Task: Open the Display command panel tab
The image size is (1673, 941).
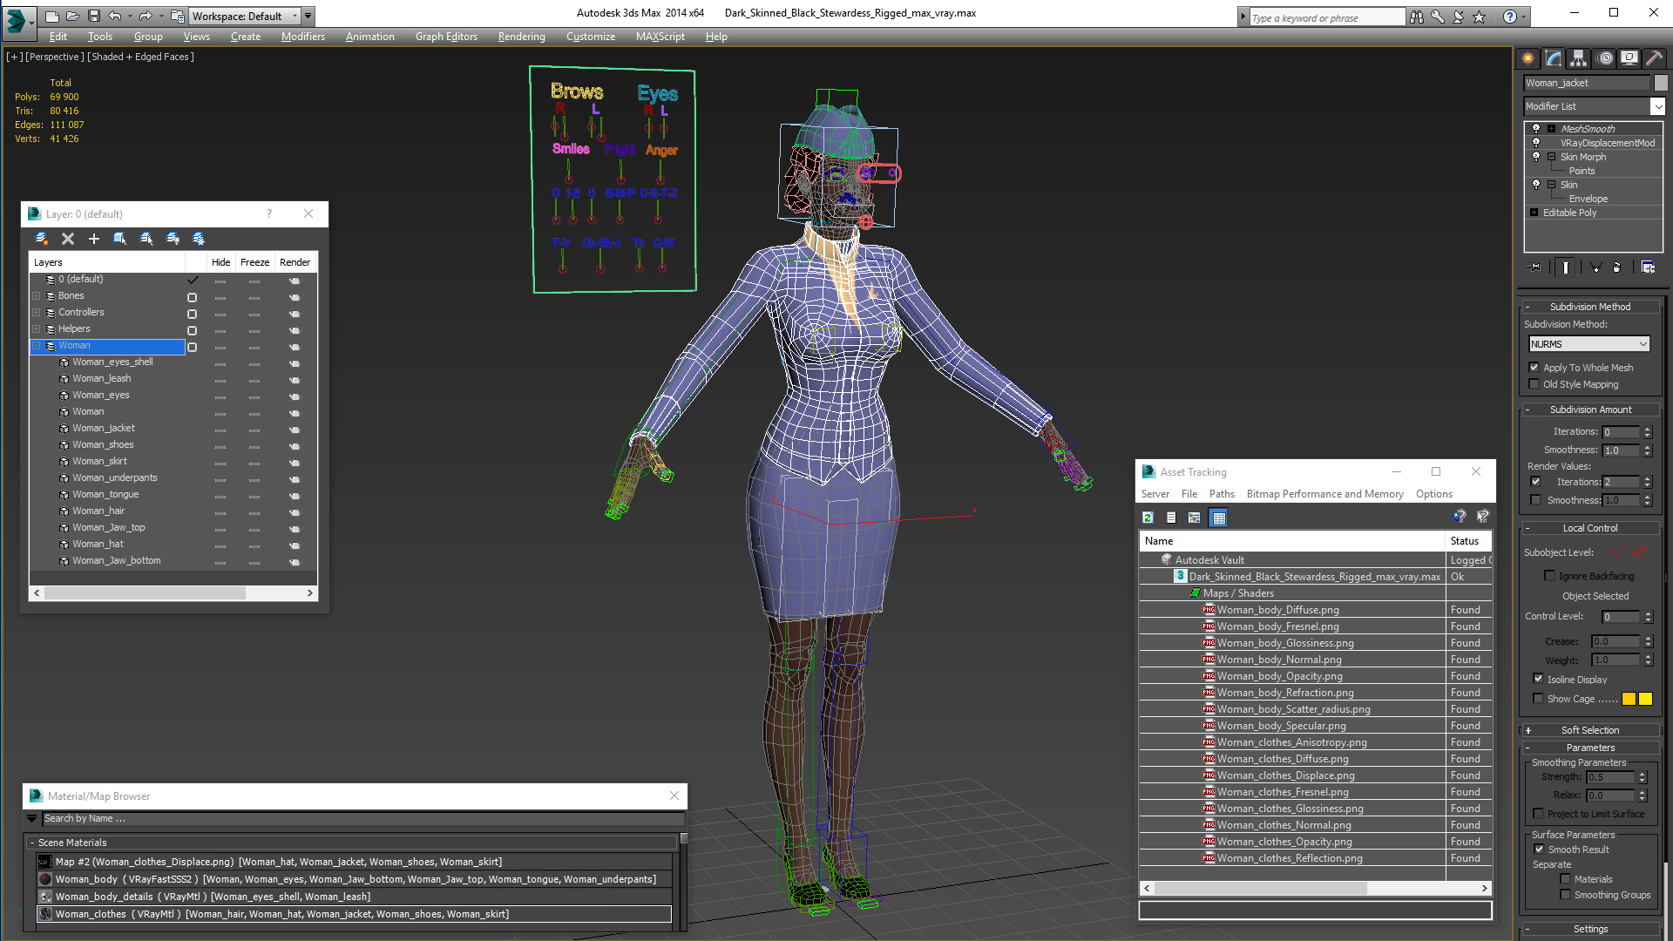Action: pyautogui.click(x=1629, y=58)
